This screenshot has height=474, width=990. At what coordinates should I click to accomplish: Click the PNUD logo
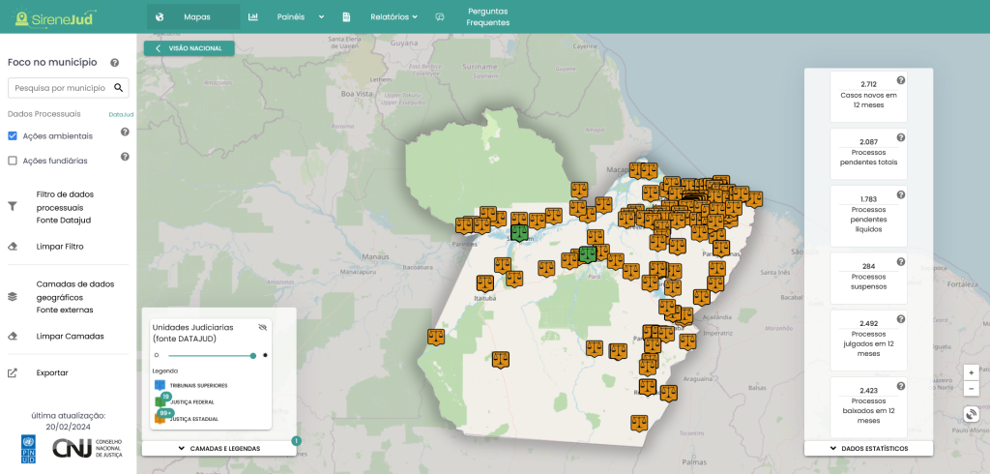28,449
